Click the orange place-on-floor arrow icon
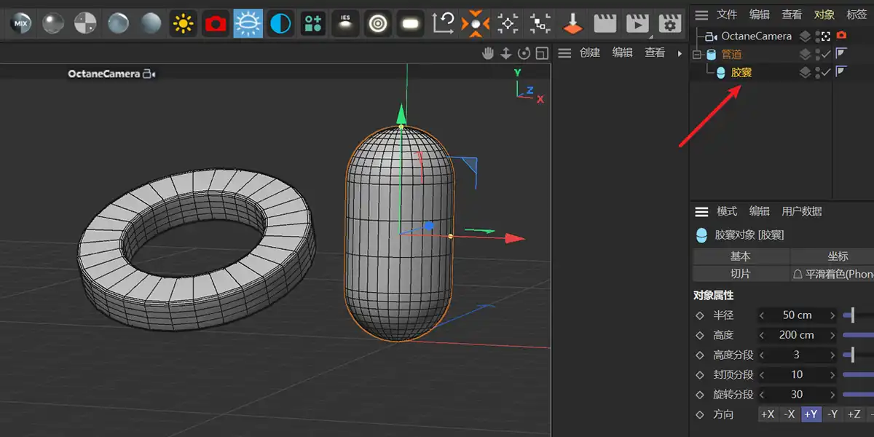This screenshot has height=437, width=874. (573, 23)
